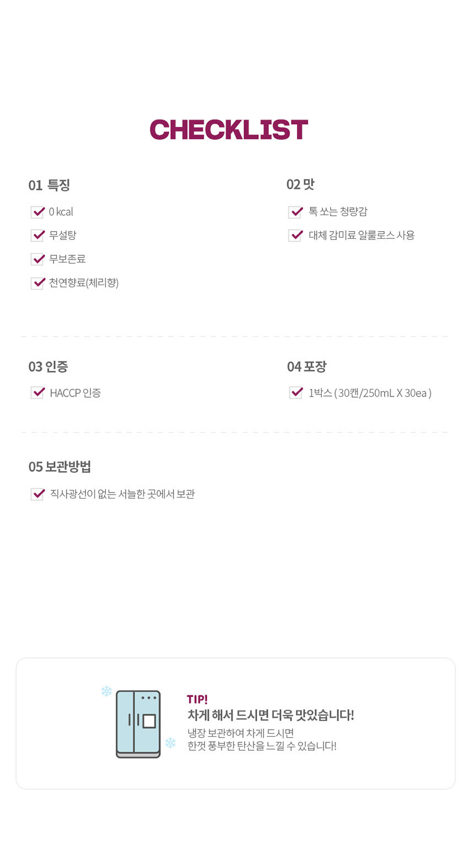
Task: Toggle the 0 kcal checkbox
Action: [37, 212]
